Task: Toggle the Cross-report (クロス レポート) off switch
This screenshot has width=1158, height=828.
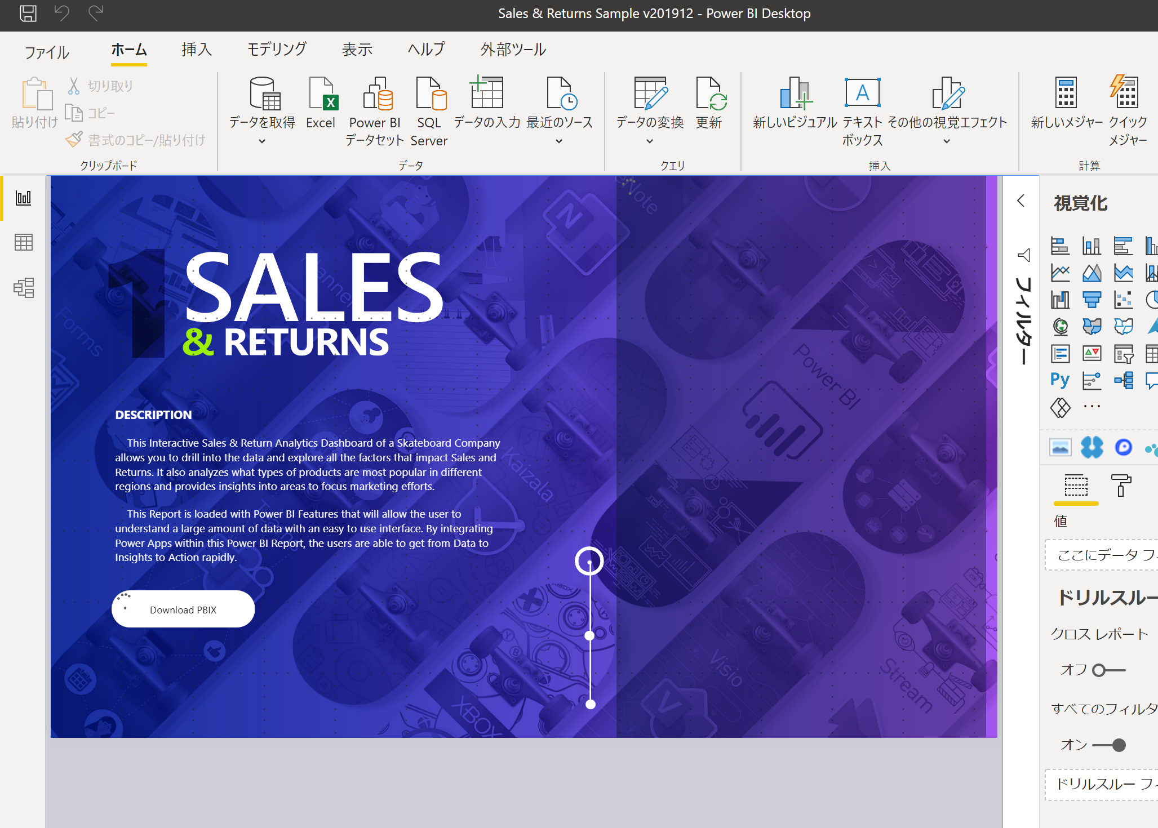Action: coord(1108,670)
